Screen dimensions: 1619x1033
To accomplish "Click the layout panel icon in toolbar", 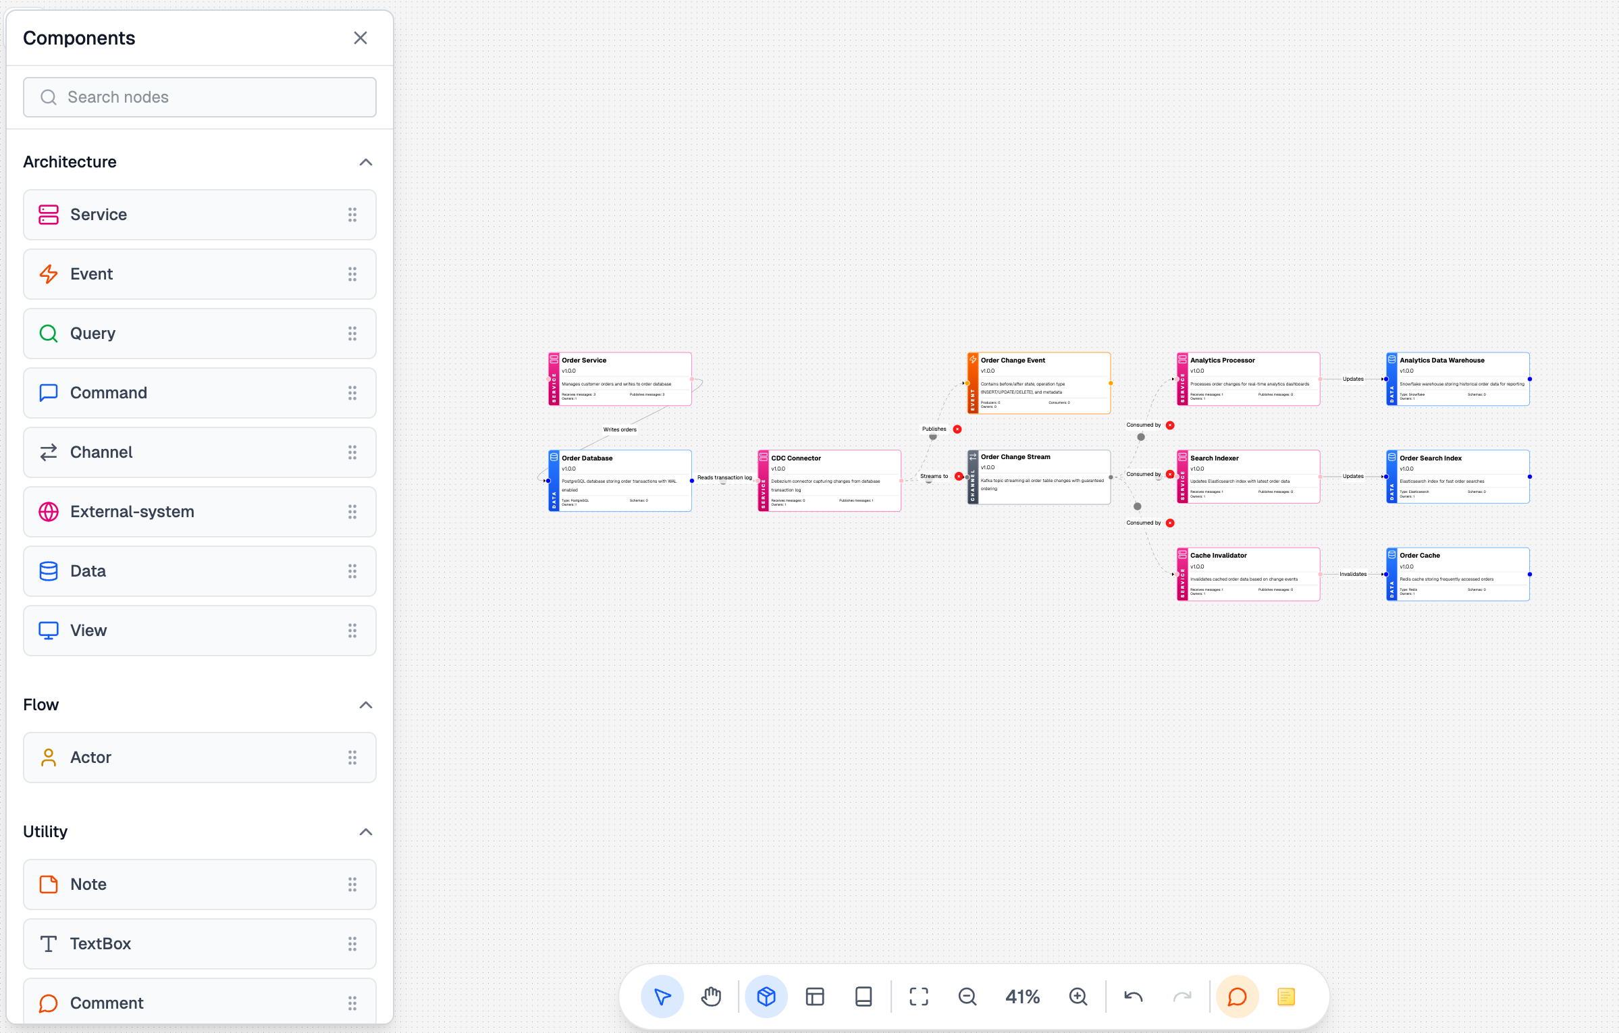I will (x=815, y=996).
